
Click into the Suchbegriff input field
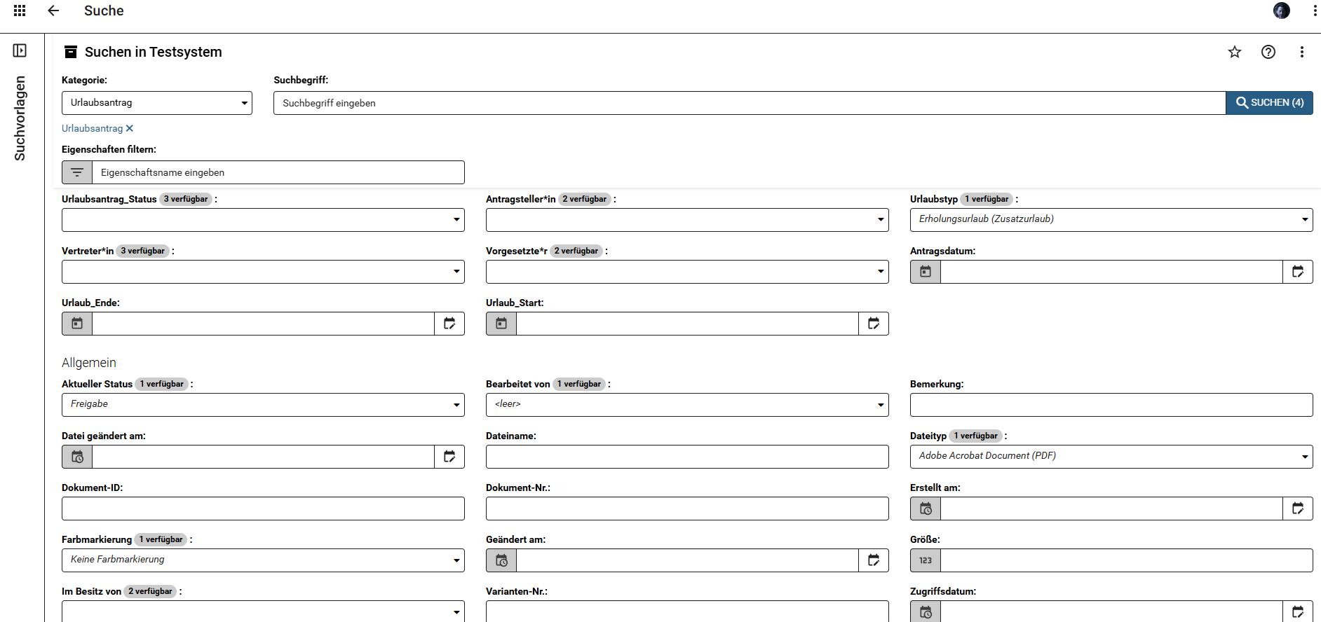(749, 103)
